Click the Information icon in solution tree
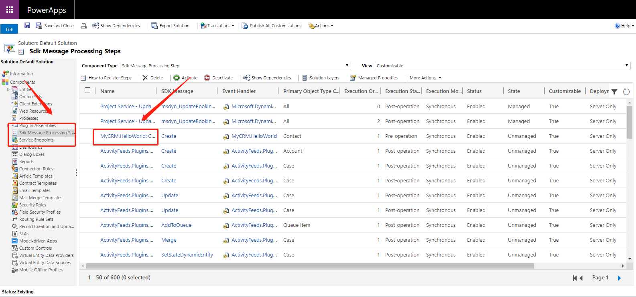The height and width of the screenshot is (297, 636). click(5, 74)
